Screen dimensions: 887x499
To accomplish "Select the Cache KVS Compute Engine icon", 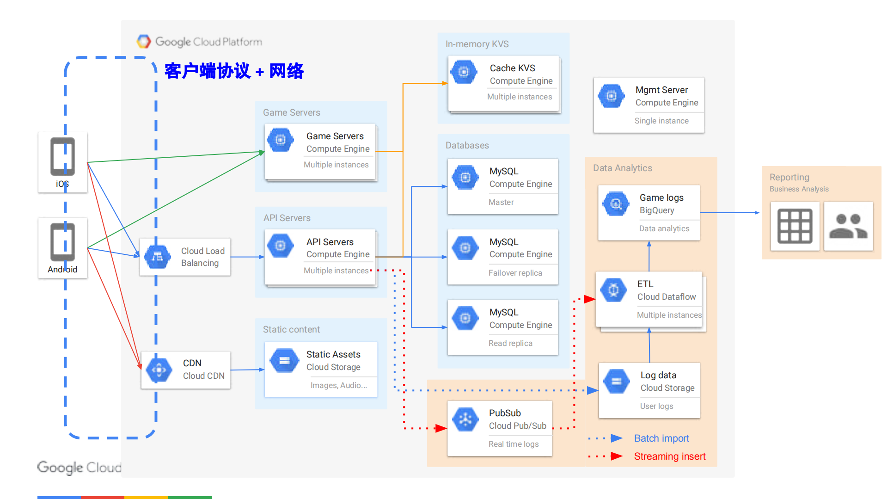I will click(464, 72).
